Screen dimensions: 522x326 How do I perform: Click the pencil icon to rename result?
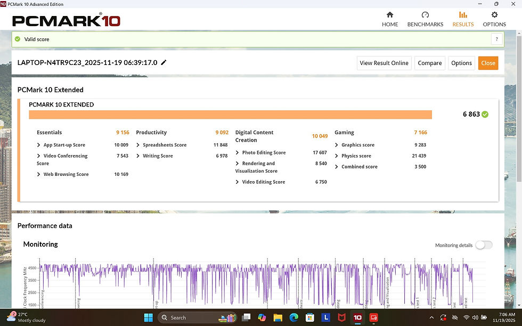(164, 63)
